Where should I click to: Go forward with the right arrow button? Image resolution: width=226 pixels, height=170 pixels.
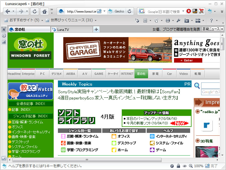tap(21, 11)
